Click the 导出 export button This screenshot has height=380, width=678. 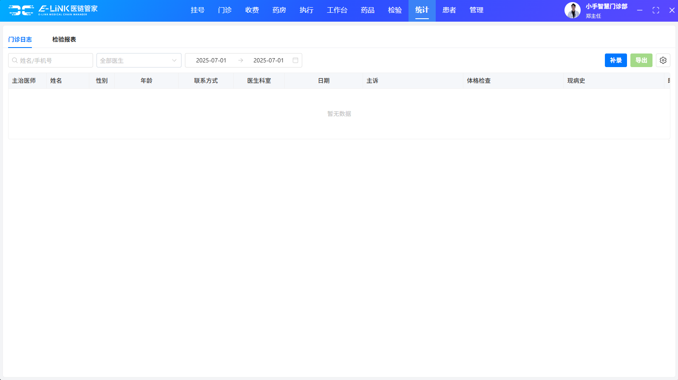(x=641, y=60)
